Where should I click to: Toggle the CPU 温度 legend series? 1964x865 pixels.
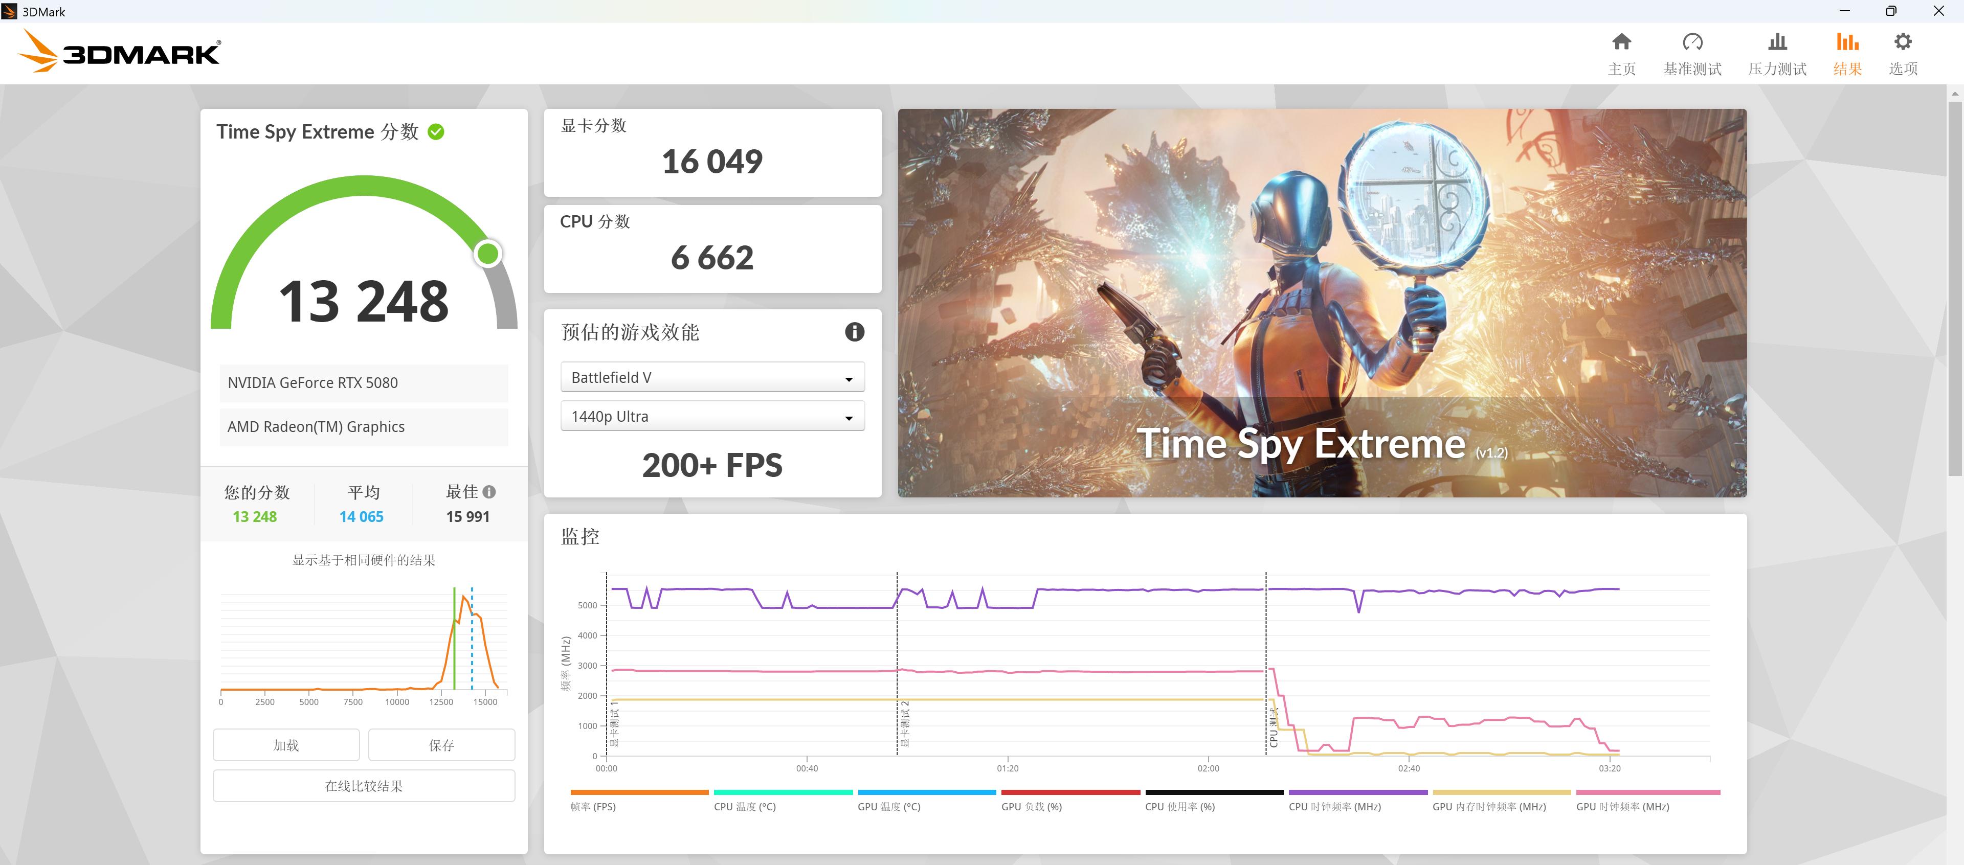tap(744, 806)
